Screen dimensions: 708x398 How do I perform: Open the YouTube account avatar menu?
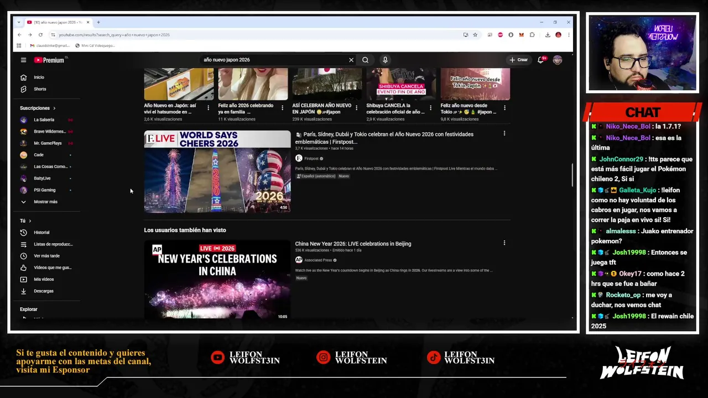[x=557, y=60]
